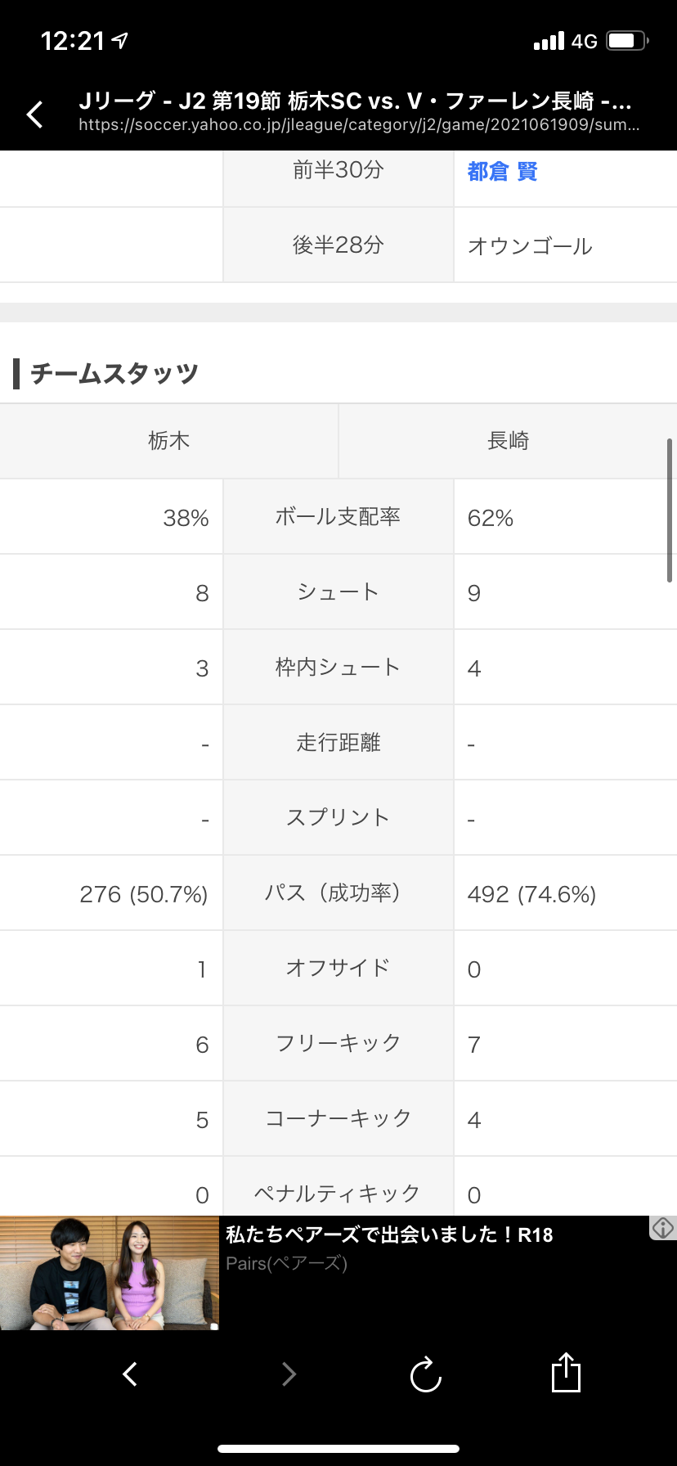Tap the Pairs(ペアーズ) advertiser name
Viewport: 677px width, 1466px height.
[x=286, y=1263]
